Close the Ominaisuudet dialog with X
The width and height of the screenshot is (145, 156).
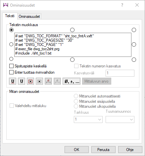(x=137, y=5)
